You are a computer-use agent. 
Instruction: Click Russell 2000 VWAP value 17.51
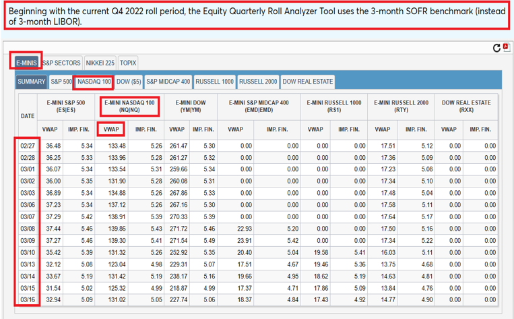388,146
